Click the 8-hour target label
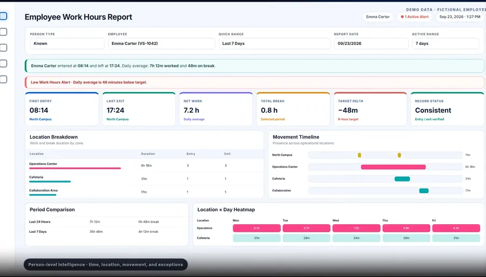 348,119
